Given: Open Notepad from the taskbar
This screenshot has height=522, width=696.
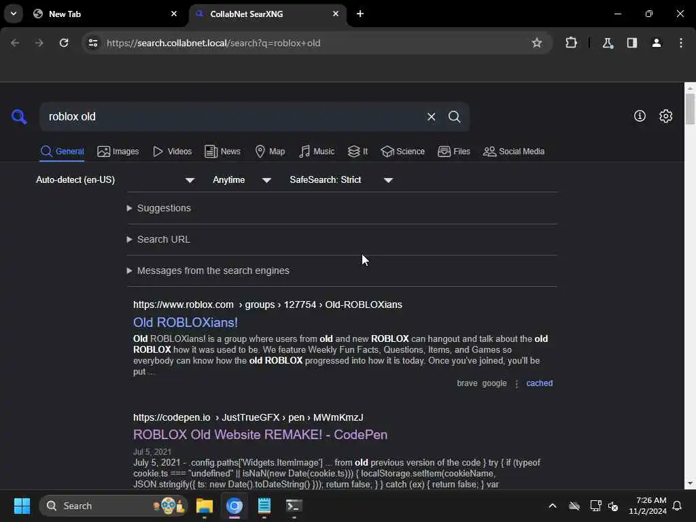Looking at the screenshot, I should point(264,506).
